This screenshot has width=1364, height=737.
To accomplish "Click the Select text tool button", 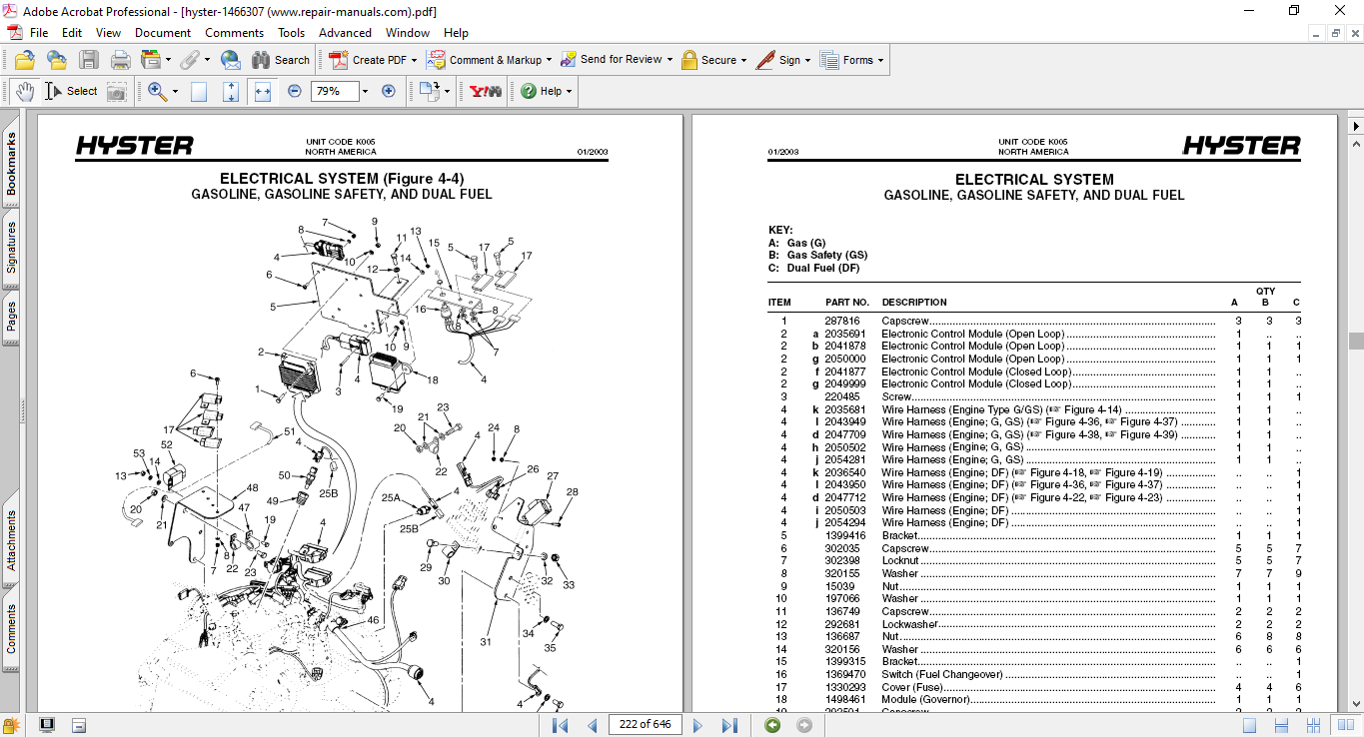I will click(72, 91).
